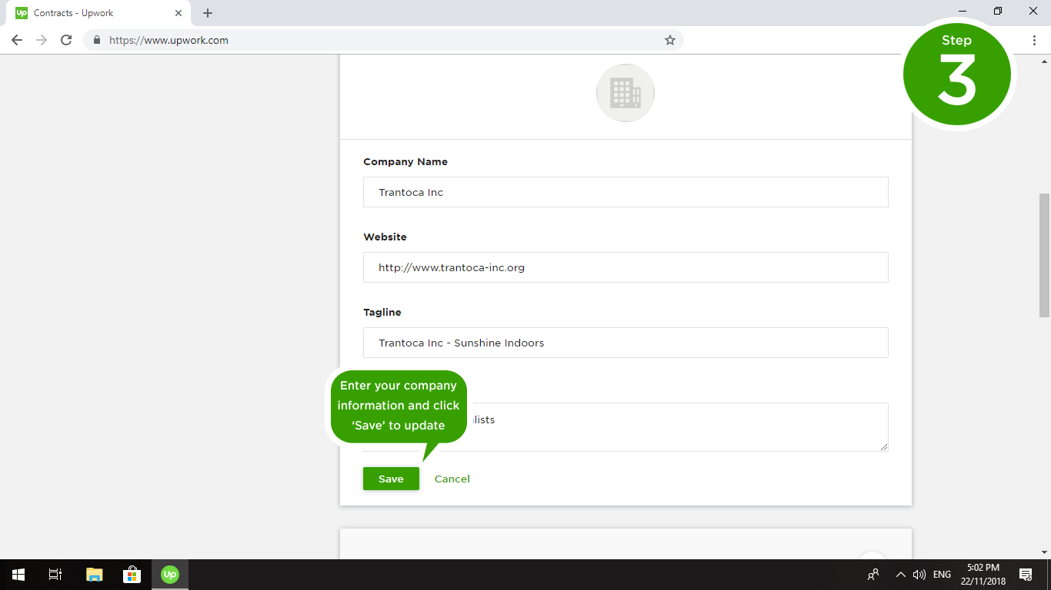1051x590 pixels.
Task: Click Upwork app icon in taskbar
Action: coord(169,574)
